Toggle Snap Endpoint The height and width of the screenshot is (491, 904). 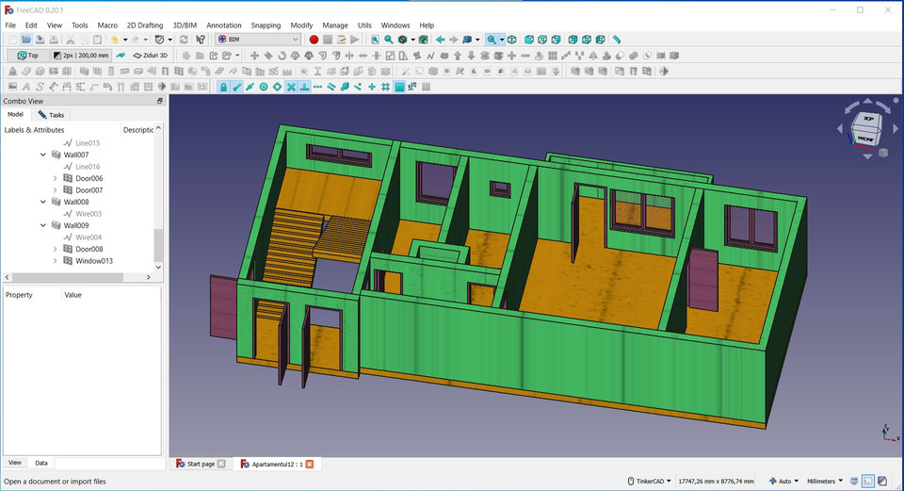[x=237, y=87]
